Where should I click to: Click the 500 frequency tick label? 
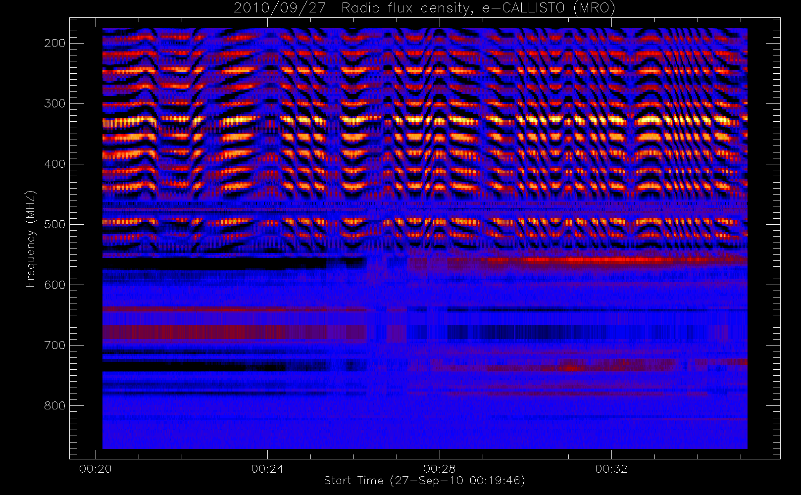pyautogui.click(x=54, y=224)
